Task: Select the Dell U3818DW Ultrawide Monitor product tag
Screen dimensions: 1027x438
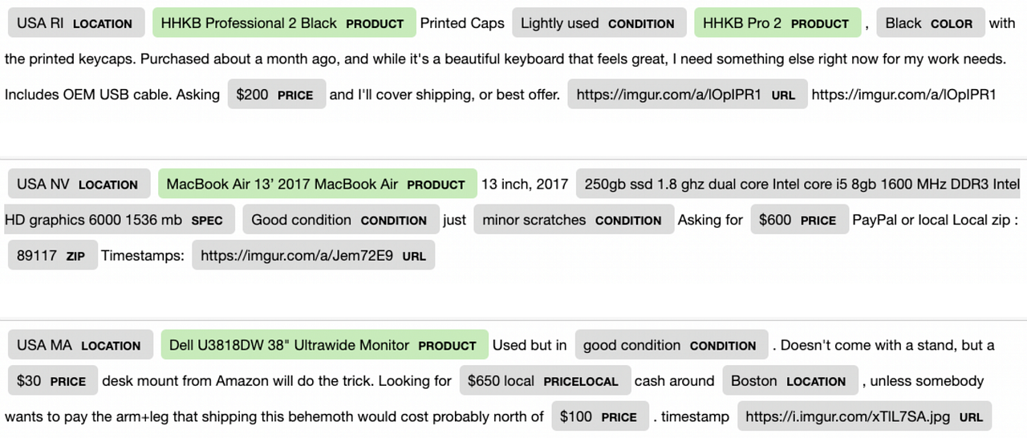Action: [324, 345]
